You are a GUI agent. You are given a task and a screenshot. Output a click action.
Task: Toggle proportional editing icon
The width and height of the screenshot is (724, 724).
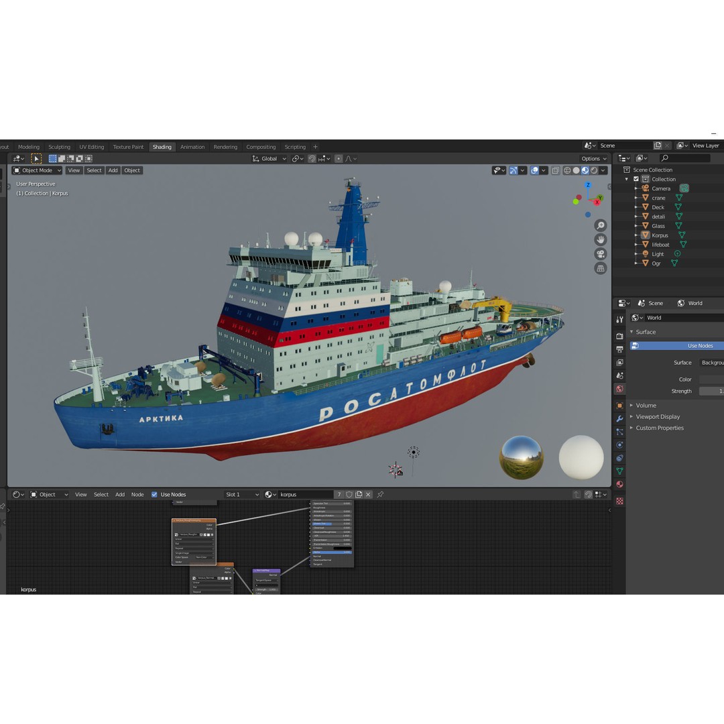pos(339,159)
